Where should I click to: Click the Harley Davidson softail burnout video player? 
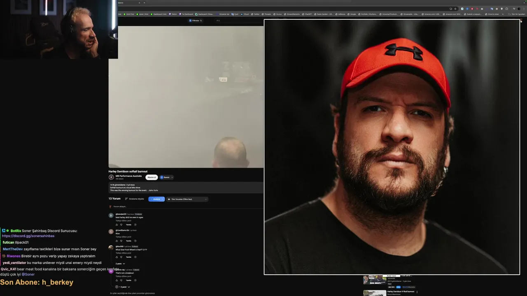click(186, 97)
